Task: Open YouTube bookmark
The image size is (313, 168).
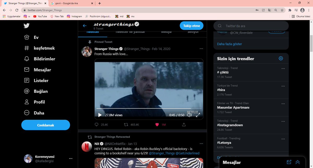Action: (x=40, y=16)
